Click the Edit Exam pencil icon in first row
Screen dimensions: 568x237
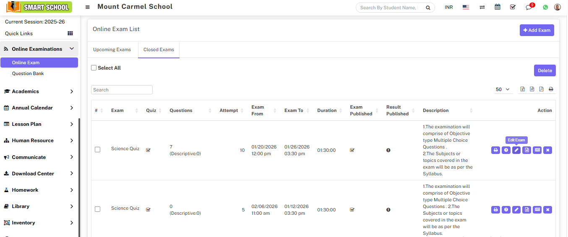pyautogui.click(x=516, y=150)
